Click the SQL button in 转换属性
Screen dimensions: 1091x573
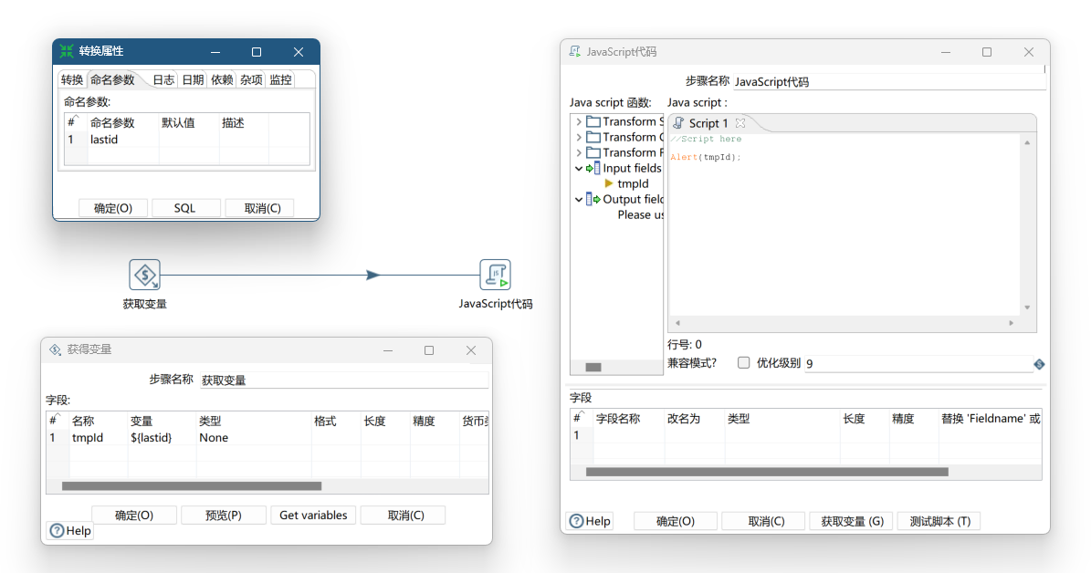click(x=185, y=208)
